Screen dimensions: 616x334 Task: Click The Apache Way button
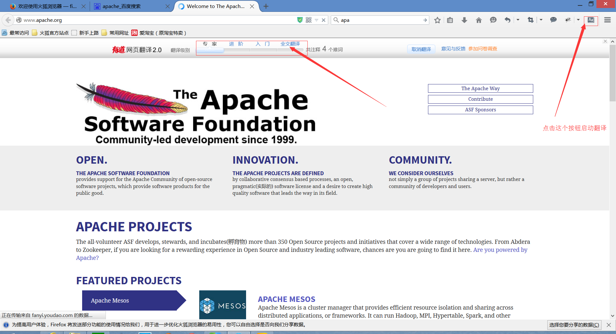[x=480, y=88]
